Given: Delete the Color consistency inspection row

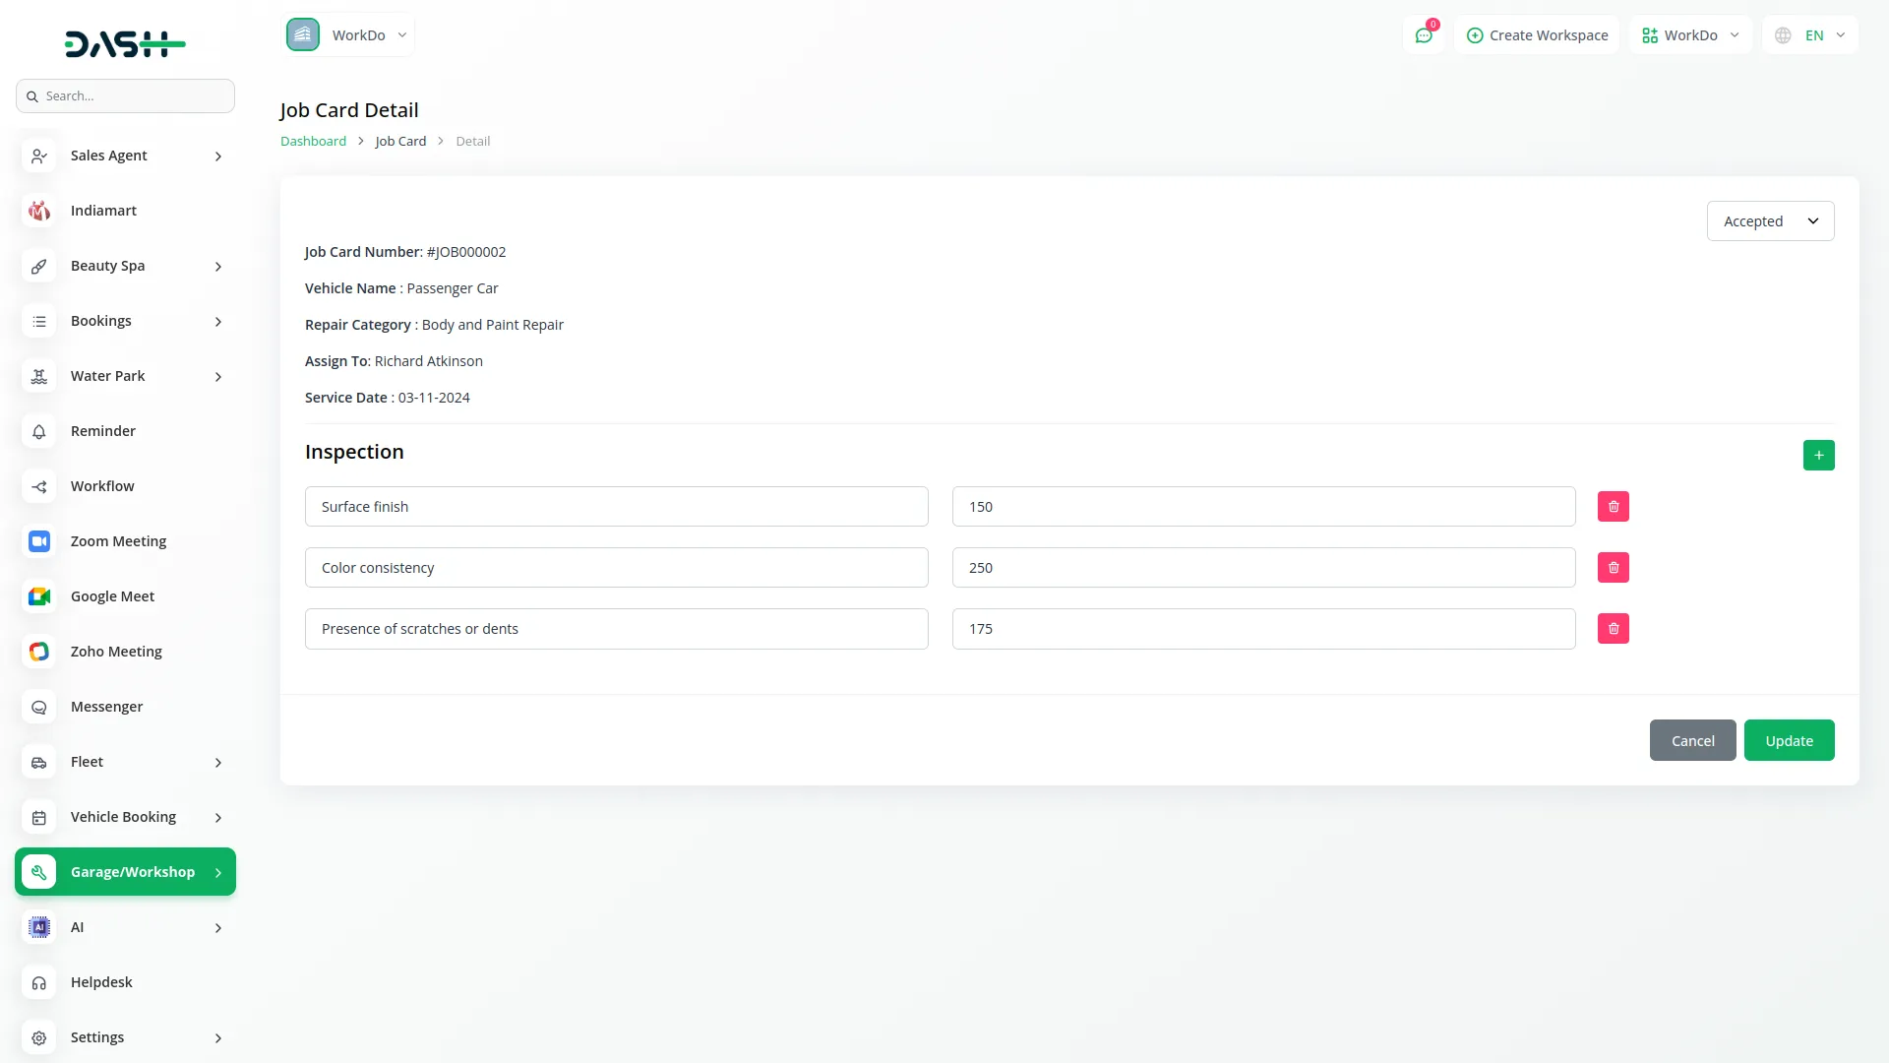Looking at the screenshot, I should 1613,568.
